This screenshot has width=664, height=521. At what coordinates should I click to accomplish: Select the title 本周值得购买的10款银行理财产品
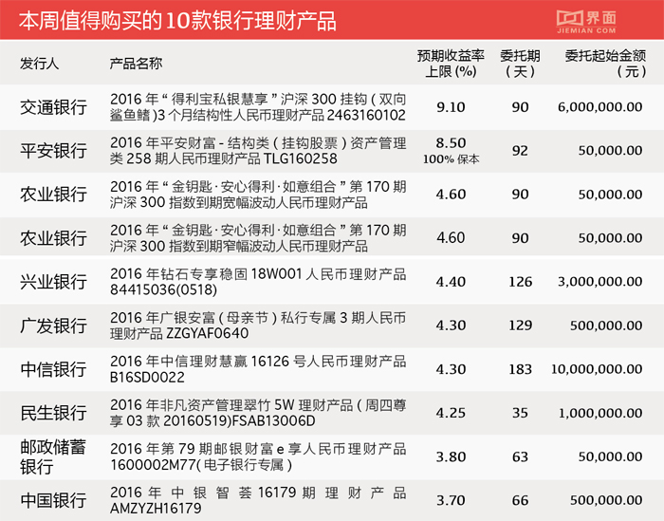177,20
